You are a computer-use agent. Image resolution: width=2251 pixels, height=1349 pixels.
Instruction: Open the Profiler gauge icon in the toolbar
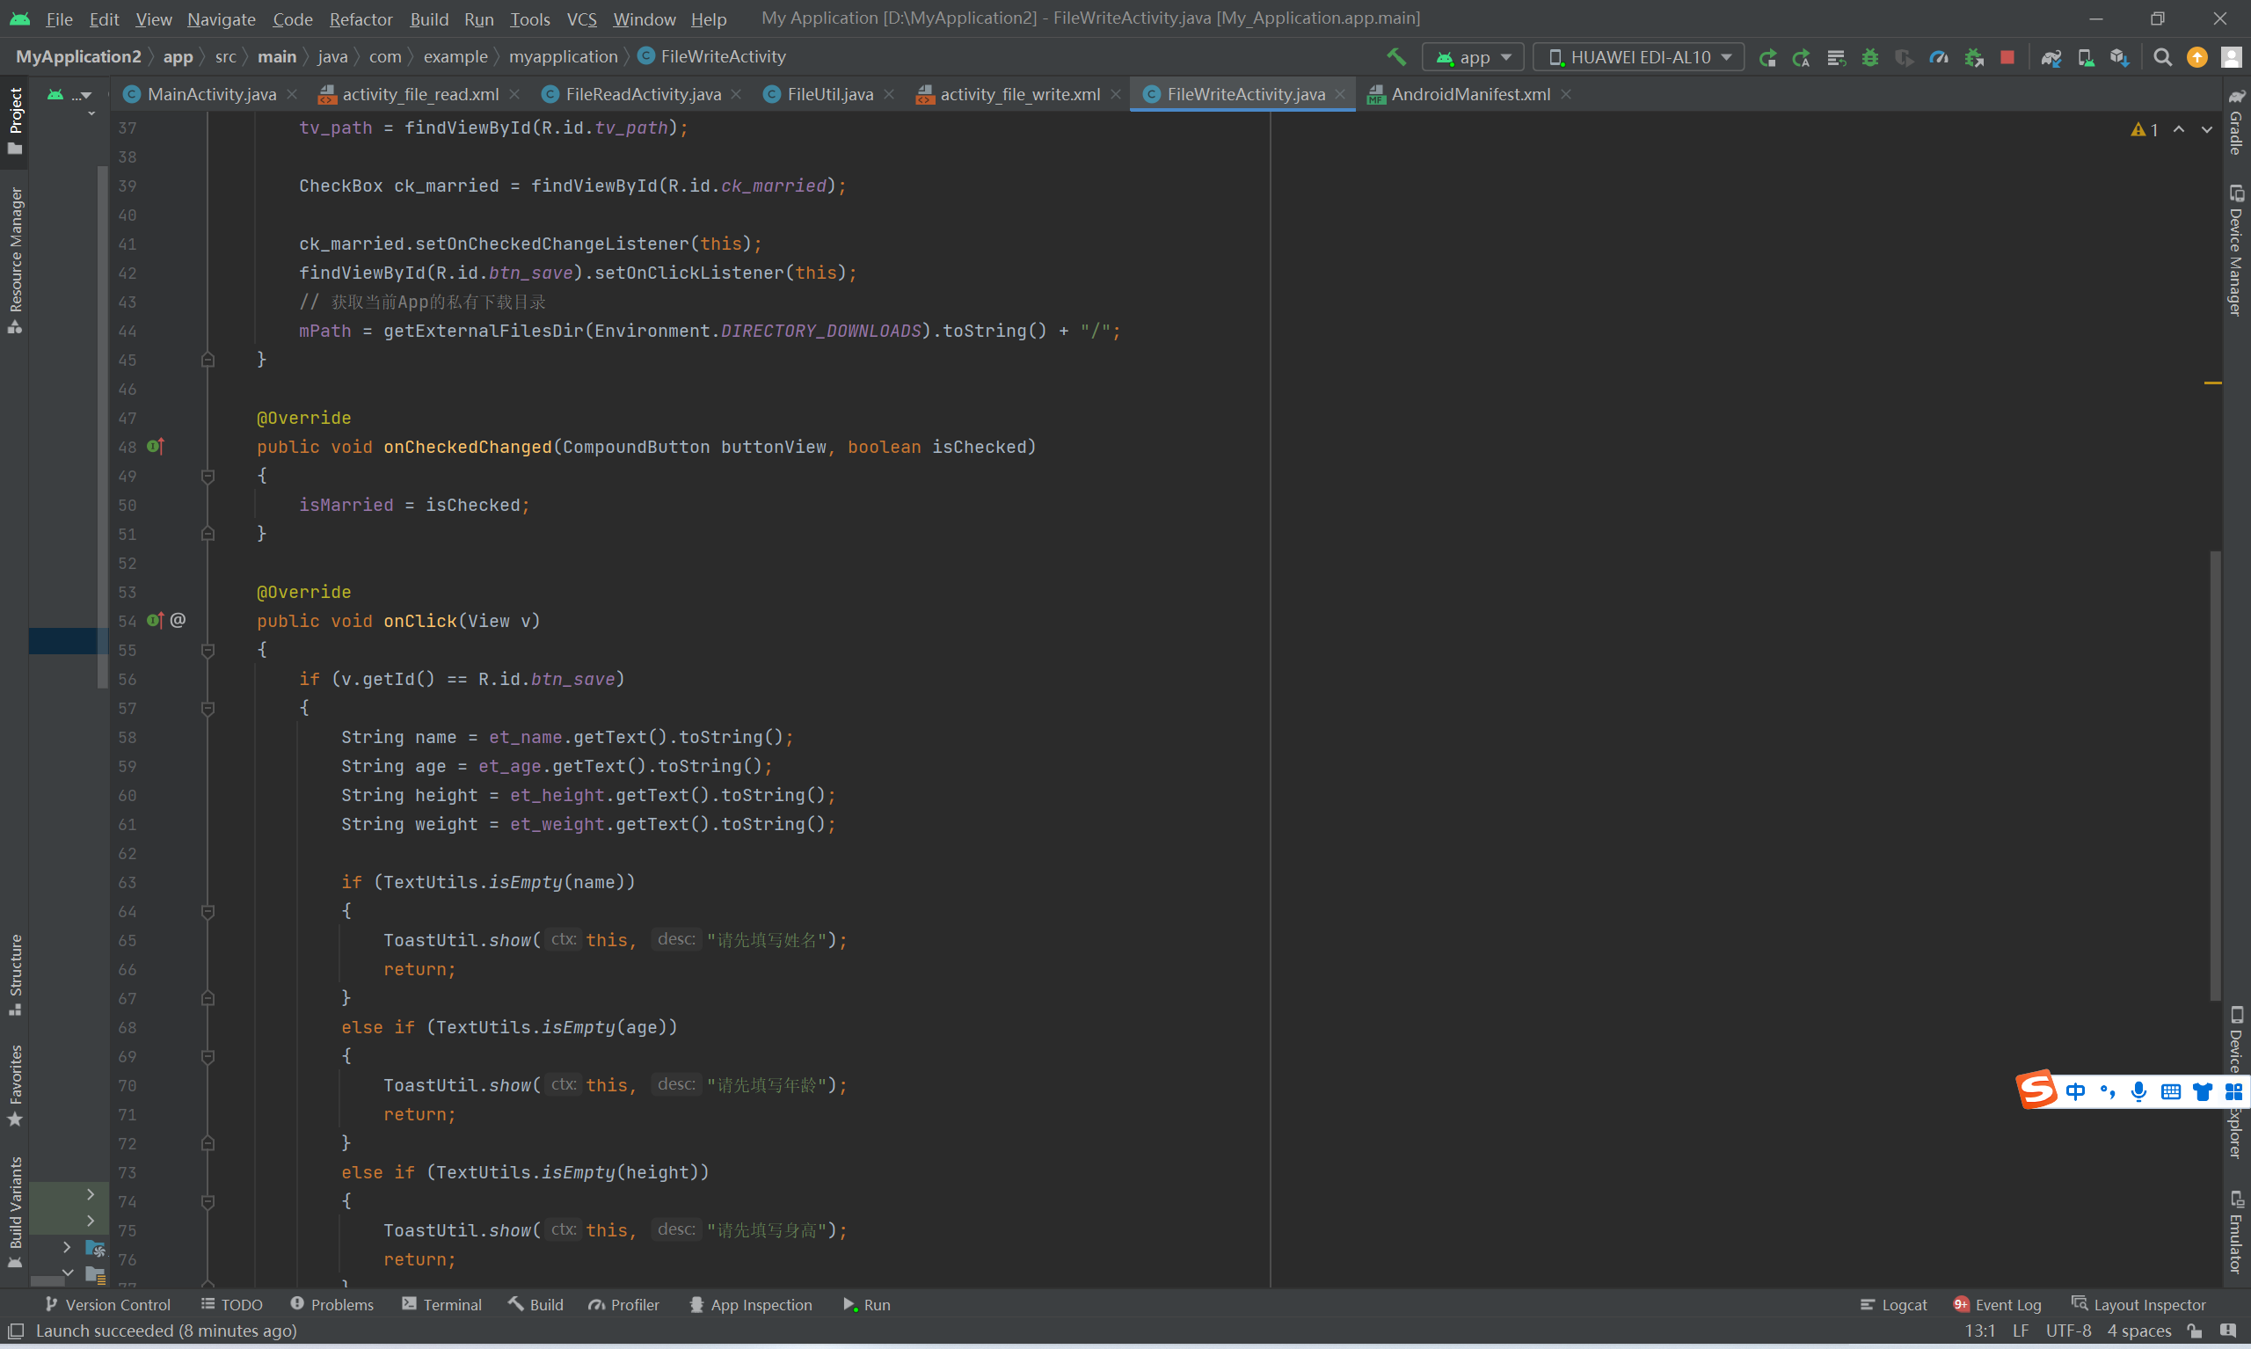coord(1938,57)
